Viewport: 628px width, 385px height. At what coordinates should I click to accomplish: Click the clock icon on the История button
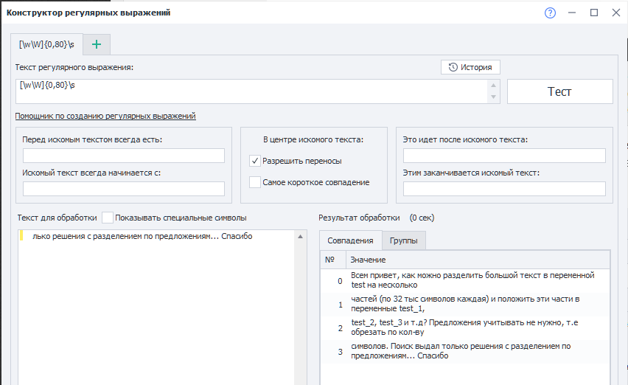point(453,67)
